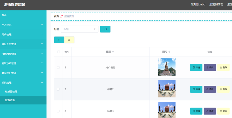Toggle the select-all header checkbox
232x118 pixels.
pos(59,52)
